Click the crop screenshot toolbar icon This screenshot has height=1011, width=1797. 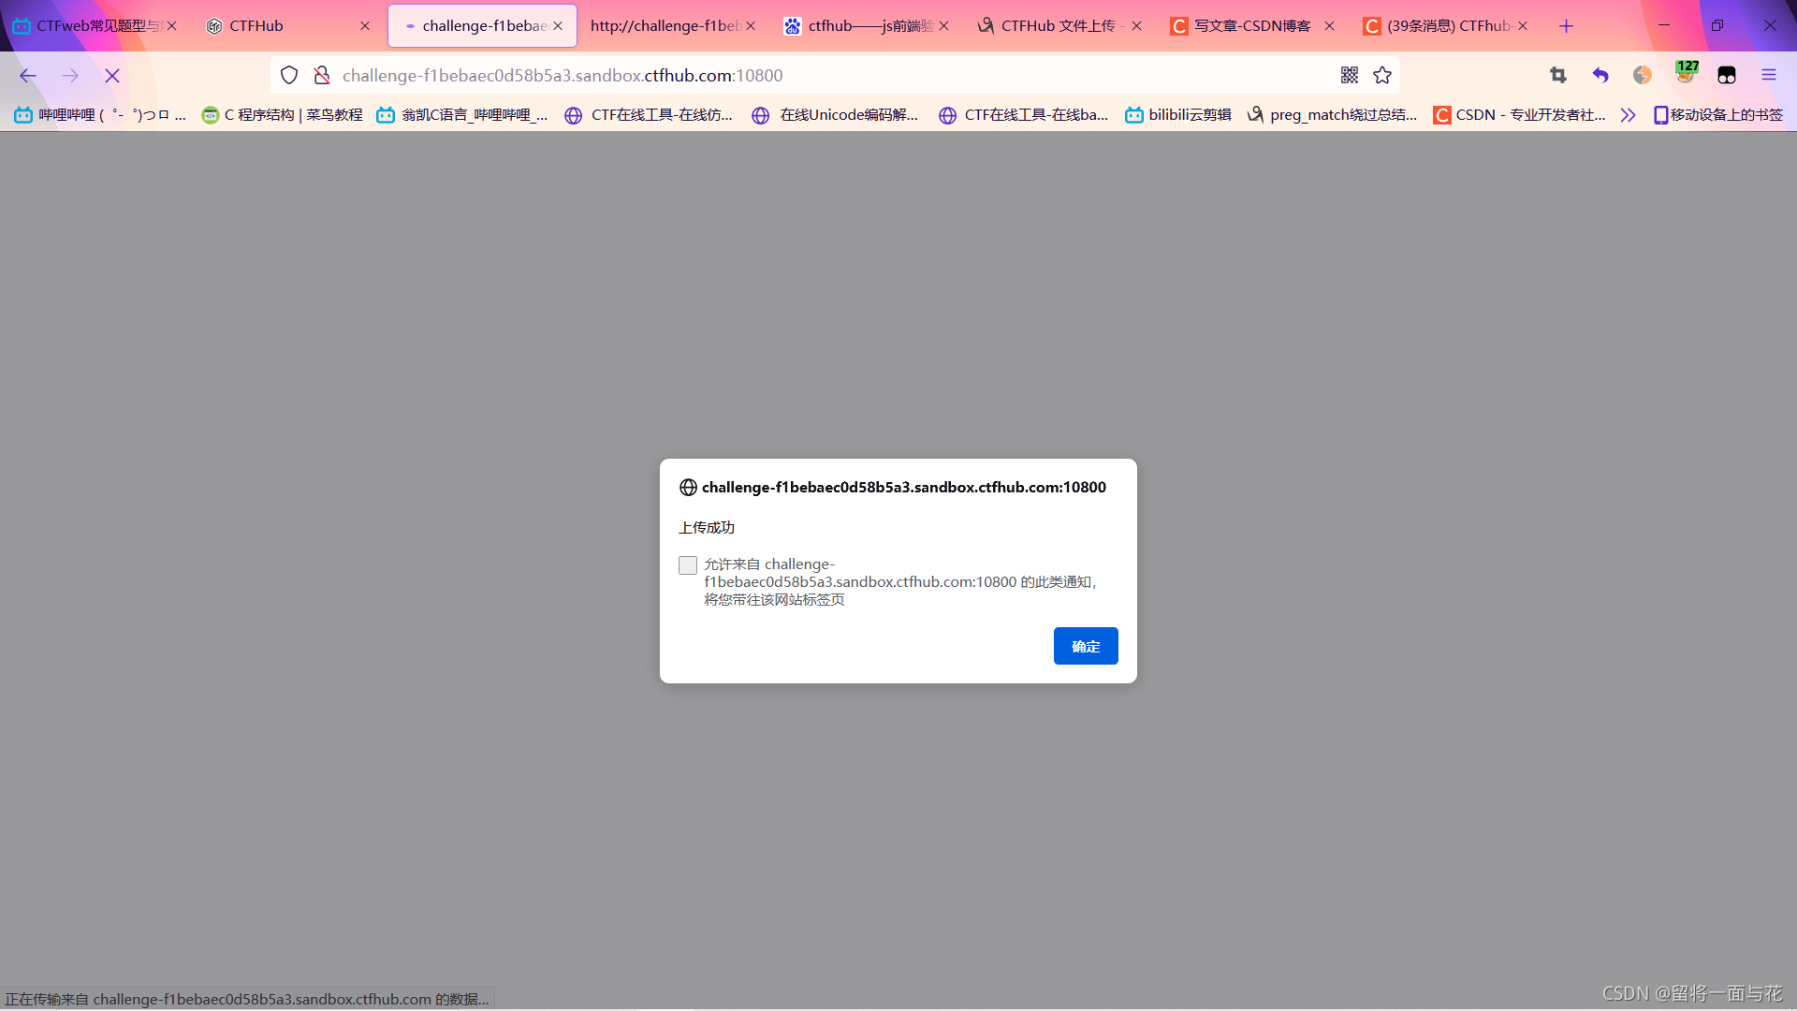1558,75
